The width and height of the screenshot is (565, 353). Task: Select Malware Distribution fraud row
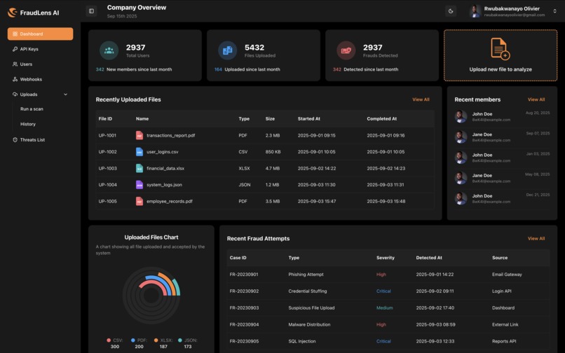point(388,324)
